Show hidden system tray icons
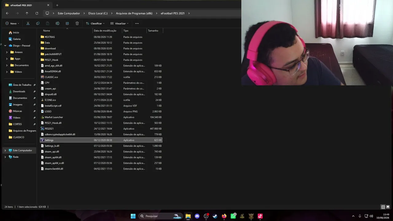393x221 pixels. tap(353, 216)
